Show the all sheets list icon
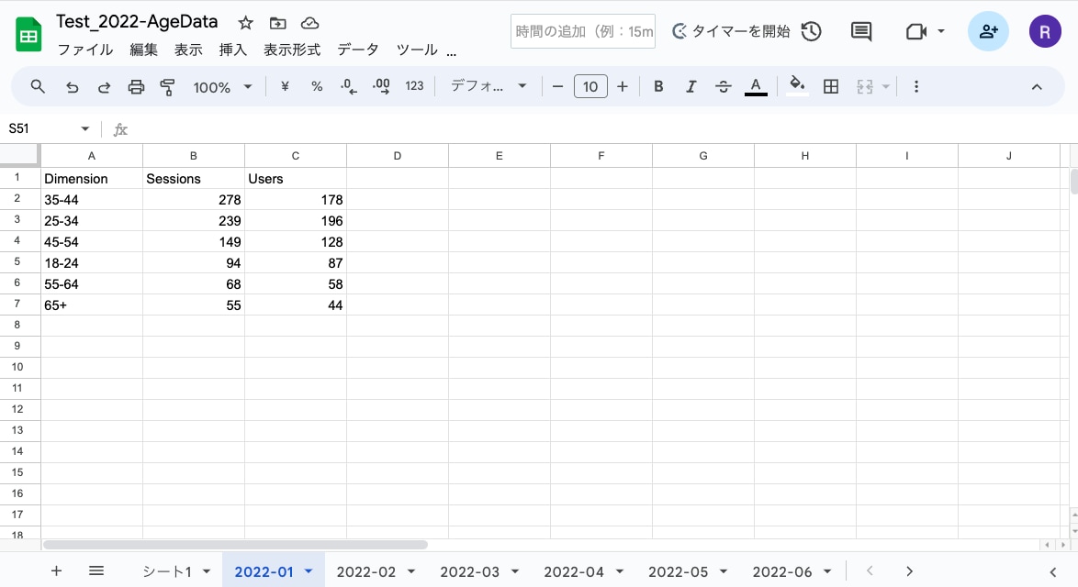Screen dimensions: 1078x587 click(96, 570)
